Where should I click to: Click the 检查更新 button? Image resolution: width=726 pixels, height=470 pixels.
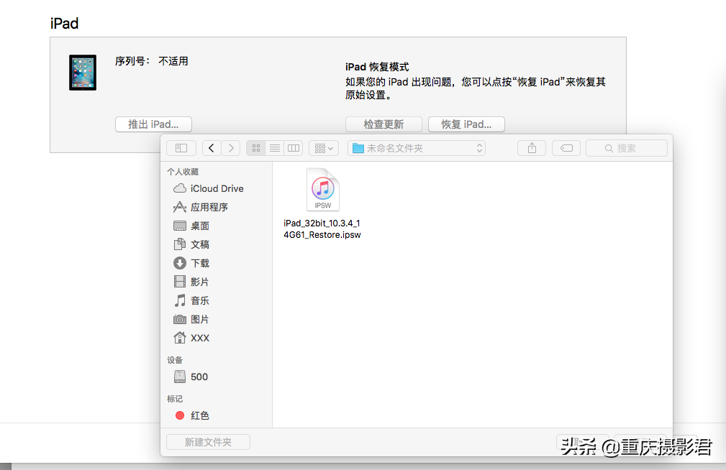coord(384,124)
